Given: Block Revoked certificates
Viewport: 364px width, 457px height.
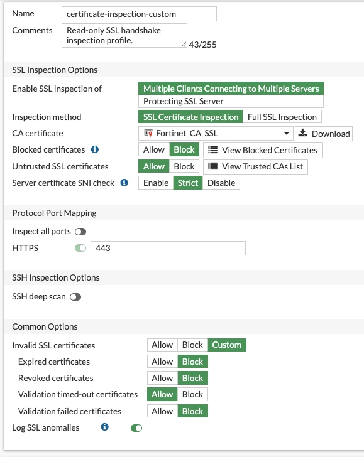Looking at the screenshot, I should click(192, 378).
